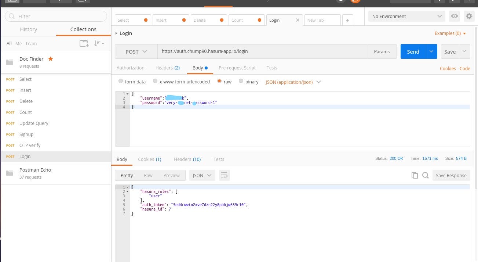The image size is (478, 262).
Task: Open the Code generation link
Action: coord(465,68)
